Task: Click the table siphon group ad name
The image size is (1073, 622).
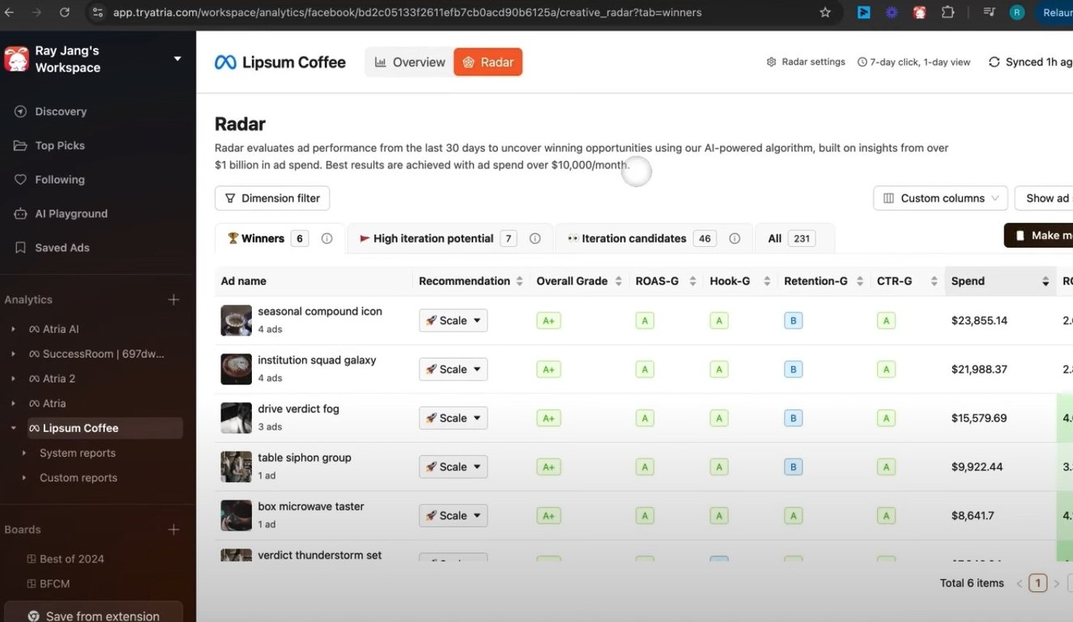Action: 304,458
